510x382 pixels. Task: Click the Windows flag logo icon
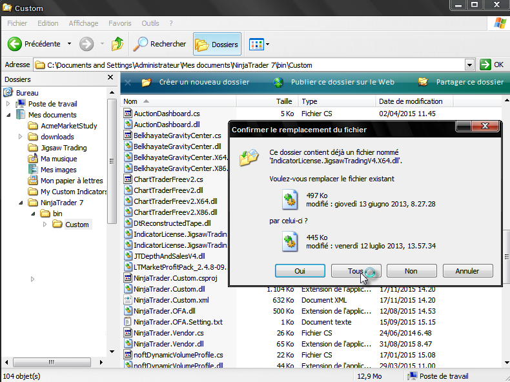[500, 23]
